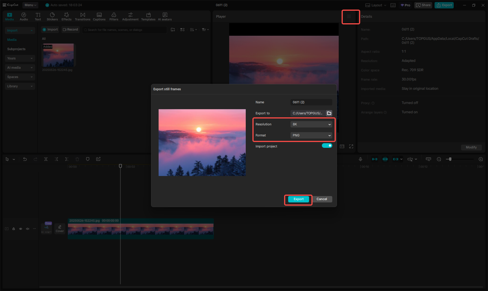488x291 pixels.
Task: Toggle auto ripple in the timeline toolbar
Action: 375,159
